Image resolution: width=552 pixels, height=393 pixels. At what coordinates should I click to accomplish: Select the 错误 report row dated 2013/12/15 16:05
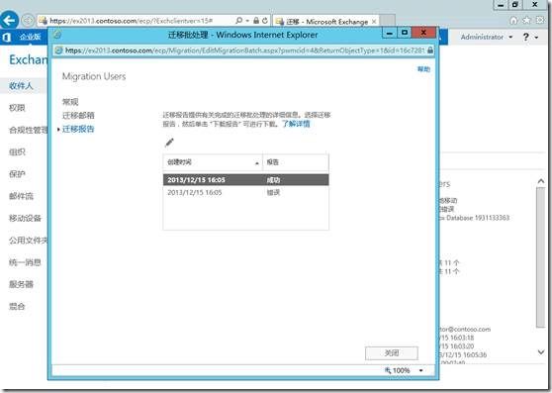[x=245, y=193]
